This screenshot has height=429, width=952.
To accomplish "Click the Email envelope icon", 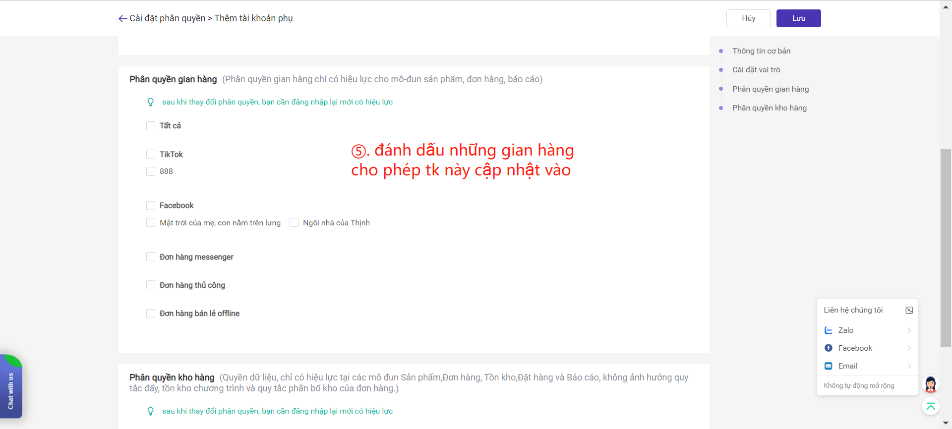I will pyautogui.click(x=828, y=366).
